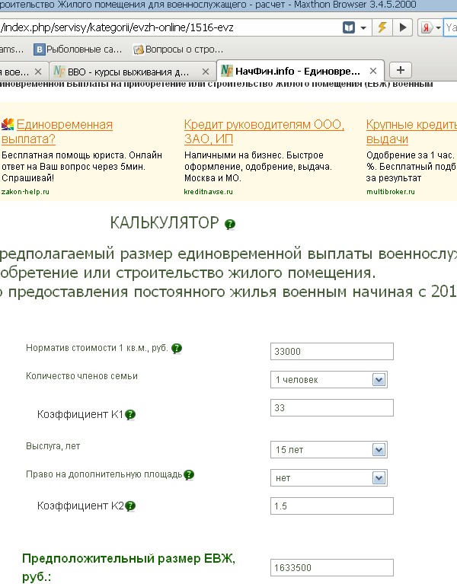Click help icon beside Коэффициент К1
The image size is (457, 584).
coord(130,414)
